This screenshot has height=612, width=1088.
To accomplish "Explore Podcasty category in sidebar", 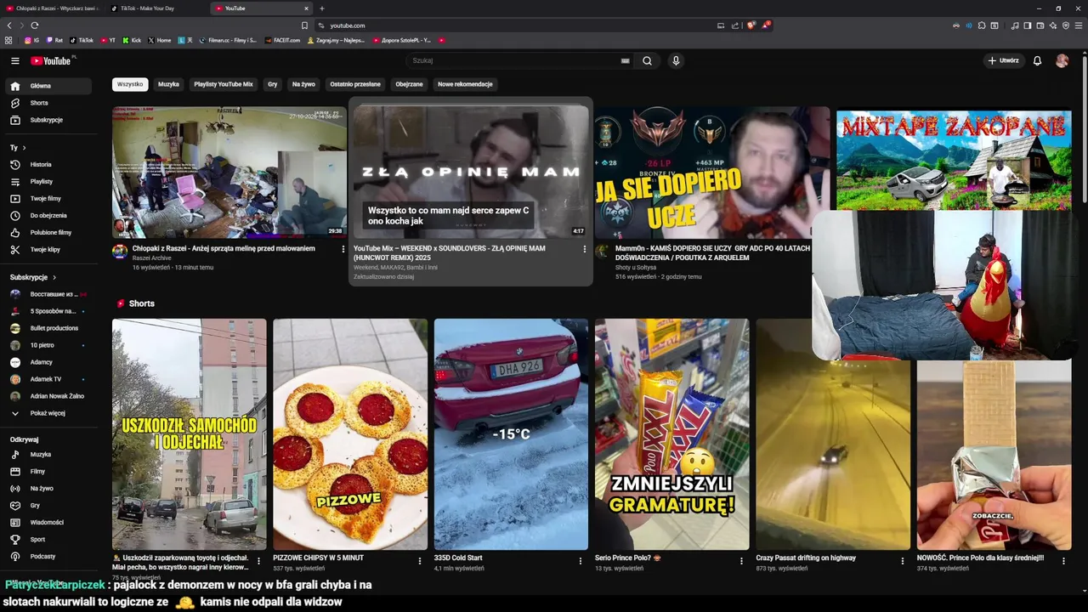I will click(x=49, y=556).
